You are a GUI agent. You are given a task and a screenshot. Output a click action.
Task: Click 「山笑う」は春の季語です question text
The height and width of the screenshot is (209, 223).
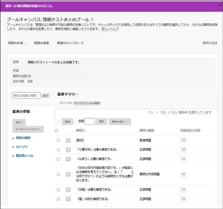click(x=94, y=159)
